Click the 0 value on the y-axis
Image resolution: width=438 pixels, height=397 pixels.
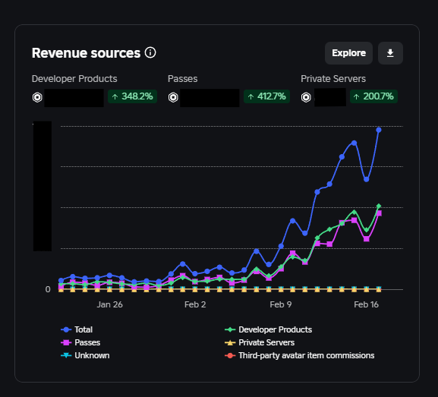[x=48, y=289]
